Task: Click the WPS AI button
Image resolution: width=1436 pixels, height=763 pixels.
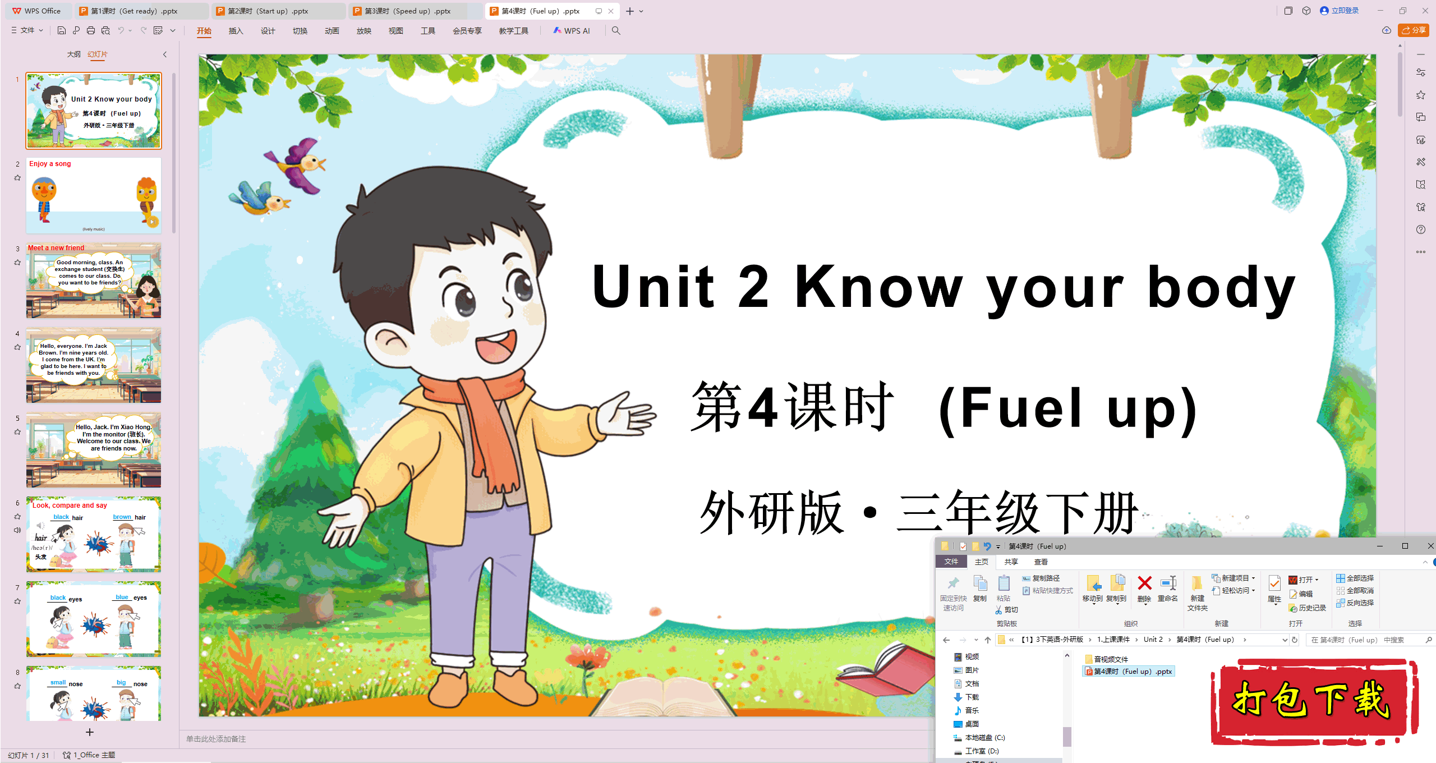Action: click(x=572, y=31)
